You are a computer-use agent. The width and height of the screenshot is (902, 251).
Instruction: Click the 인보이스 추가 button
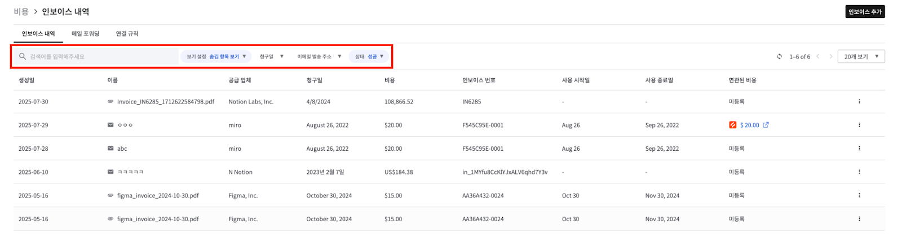tap(864, 12)
